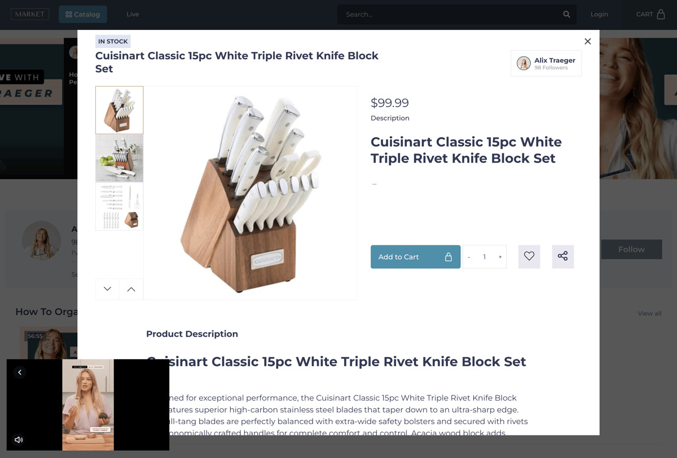Viewport: 677px width, 458px height.
Task: Click the search magnifier icon
Action: pos(566,14)
